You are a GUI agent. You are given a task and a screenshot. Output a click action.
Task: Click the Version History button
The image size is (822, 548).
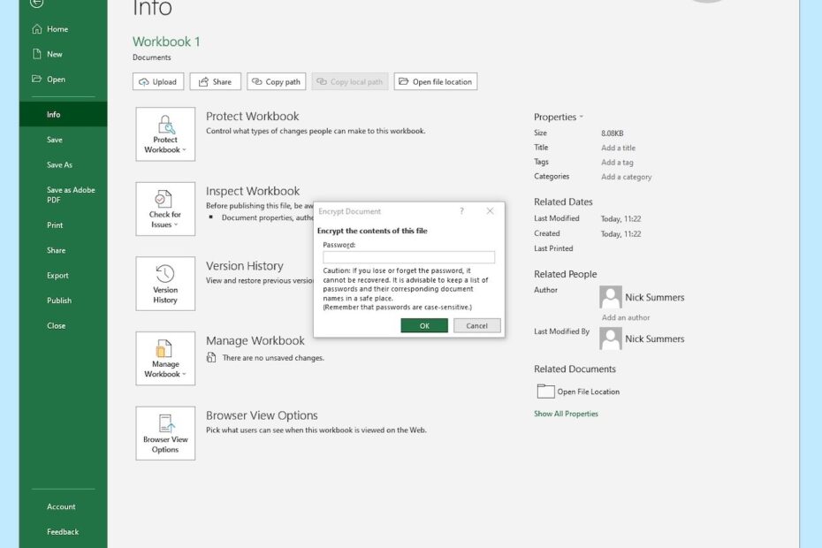pyautogui.click(x=165, y=284)
